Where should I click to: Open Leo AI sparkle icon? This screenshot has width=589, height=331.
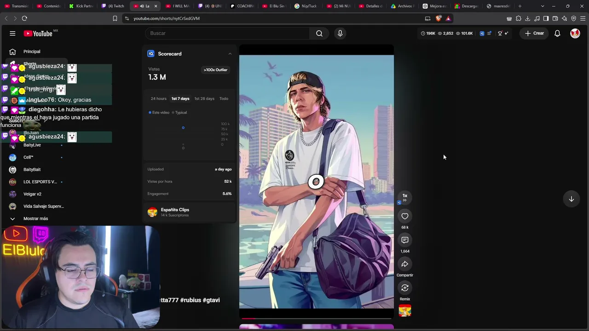[564, 18]
